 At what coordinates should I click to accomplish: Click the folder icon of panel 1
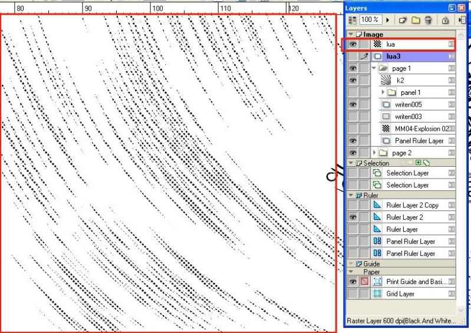pos(391,93)
